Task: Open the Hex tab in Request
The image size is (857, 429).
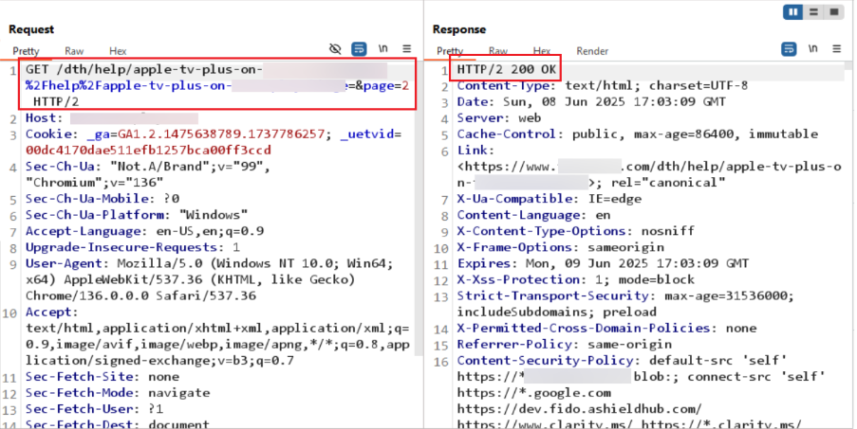Action: tap(118, 51)
